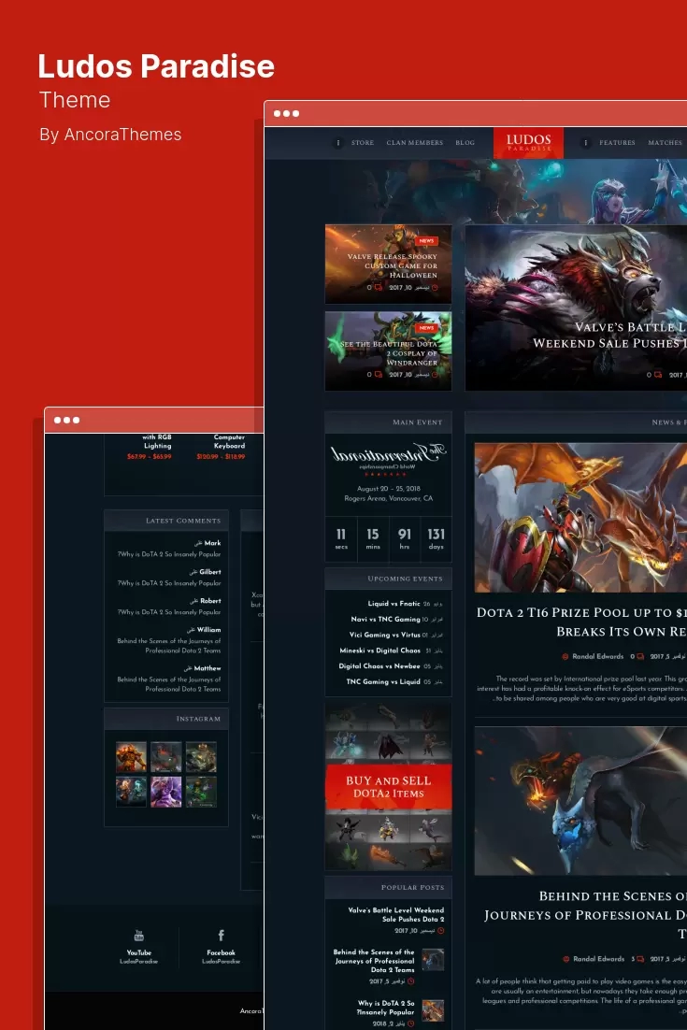Click thumbnail beside popular post Behind the Scenes
This screenshot has height=1030, width=687.
click(432, 960)
